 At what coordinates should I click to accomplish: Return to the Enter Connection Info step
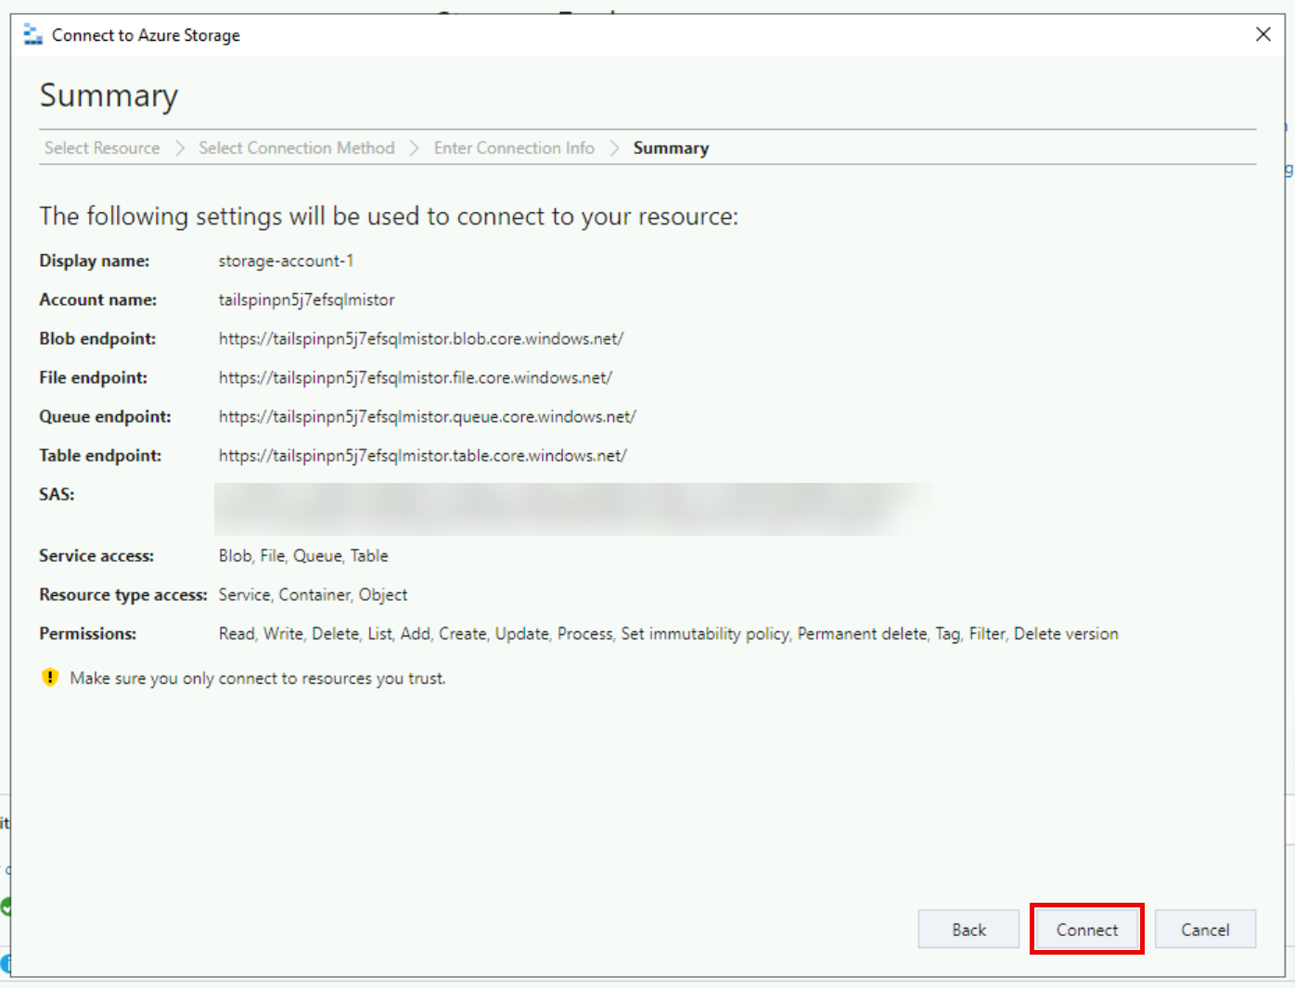coord(514,148)
